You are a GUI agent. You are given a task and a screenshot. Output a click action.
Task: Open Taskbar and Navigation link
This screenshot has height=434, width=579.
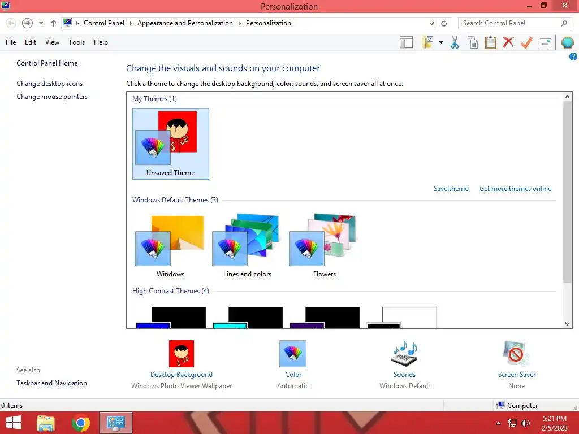point(51,383)
